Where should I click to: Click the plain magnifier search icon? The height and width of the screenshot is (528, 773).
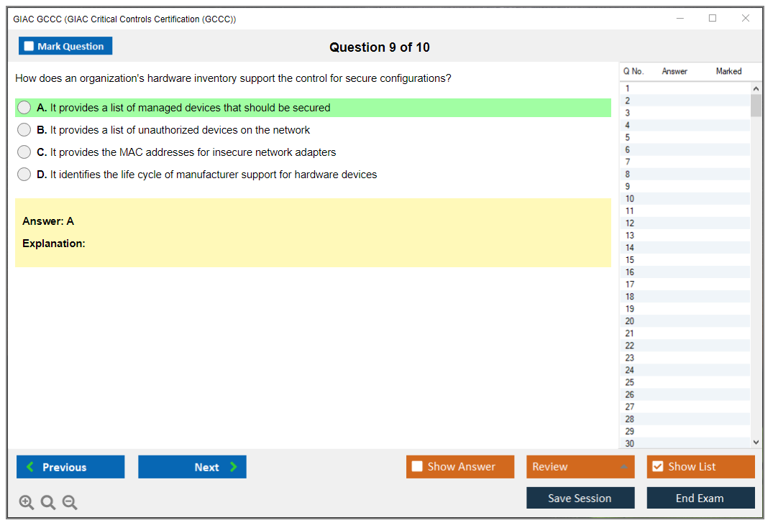coord(47,502)
